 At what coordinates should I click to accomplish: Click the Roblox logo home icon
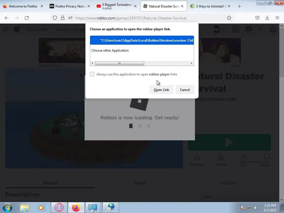coord(16,29)
